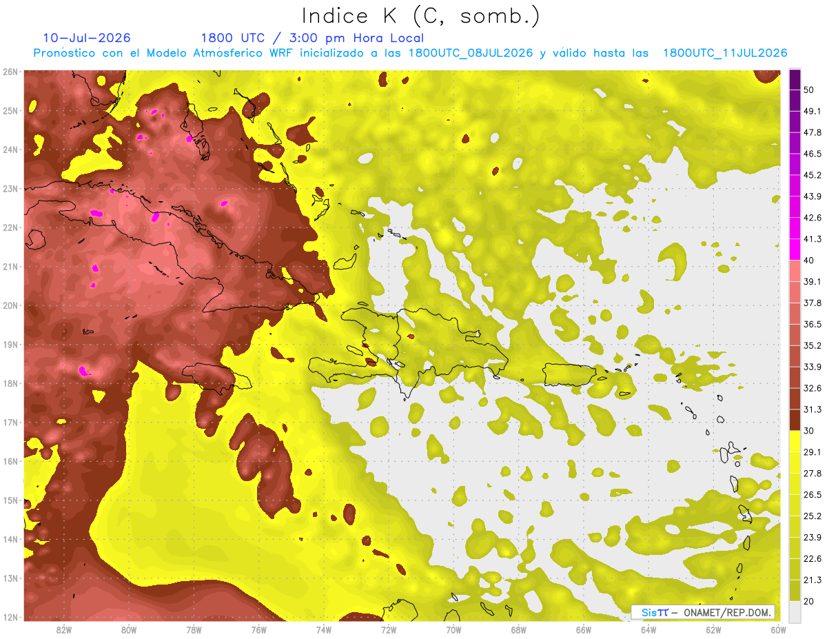Click the colorbar label '46.5'
Screen dimensions: 827x639
click(x=812, y=154)
